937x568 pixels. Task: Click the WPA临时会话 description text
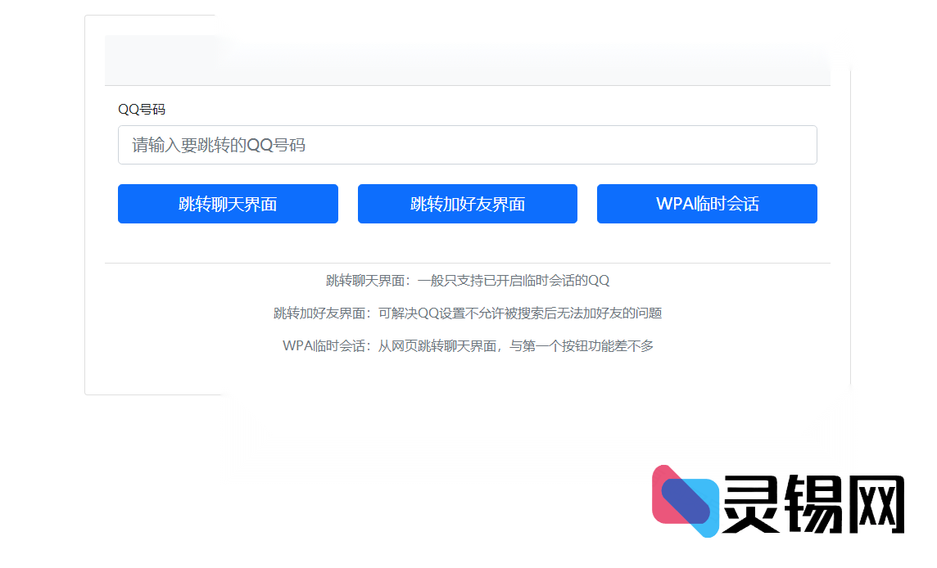pos(468,345)
